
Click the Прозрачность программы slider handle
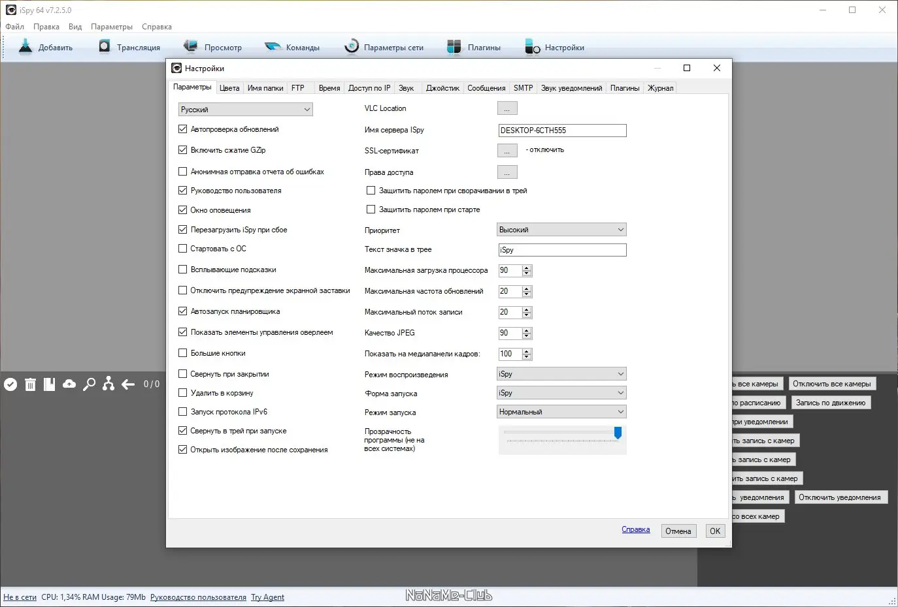coord(618,433)
